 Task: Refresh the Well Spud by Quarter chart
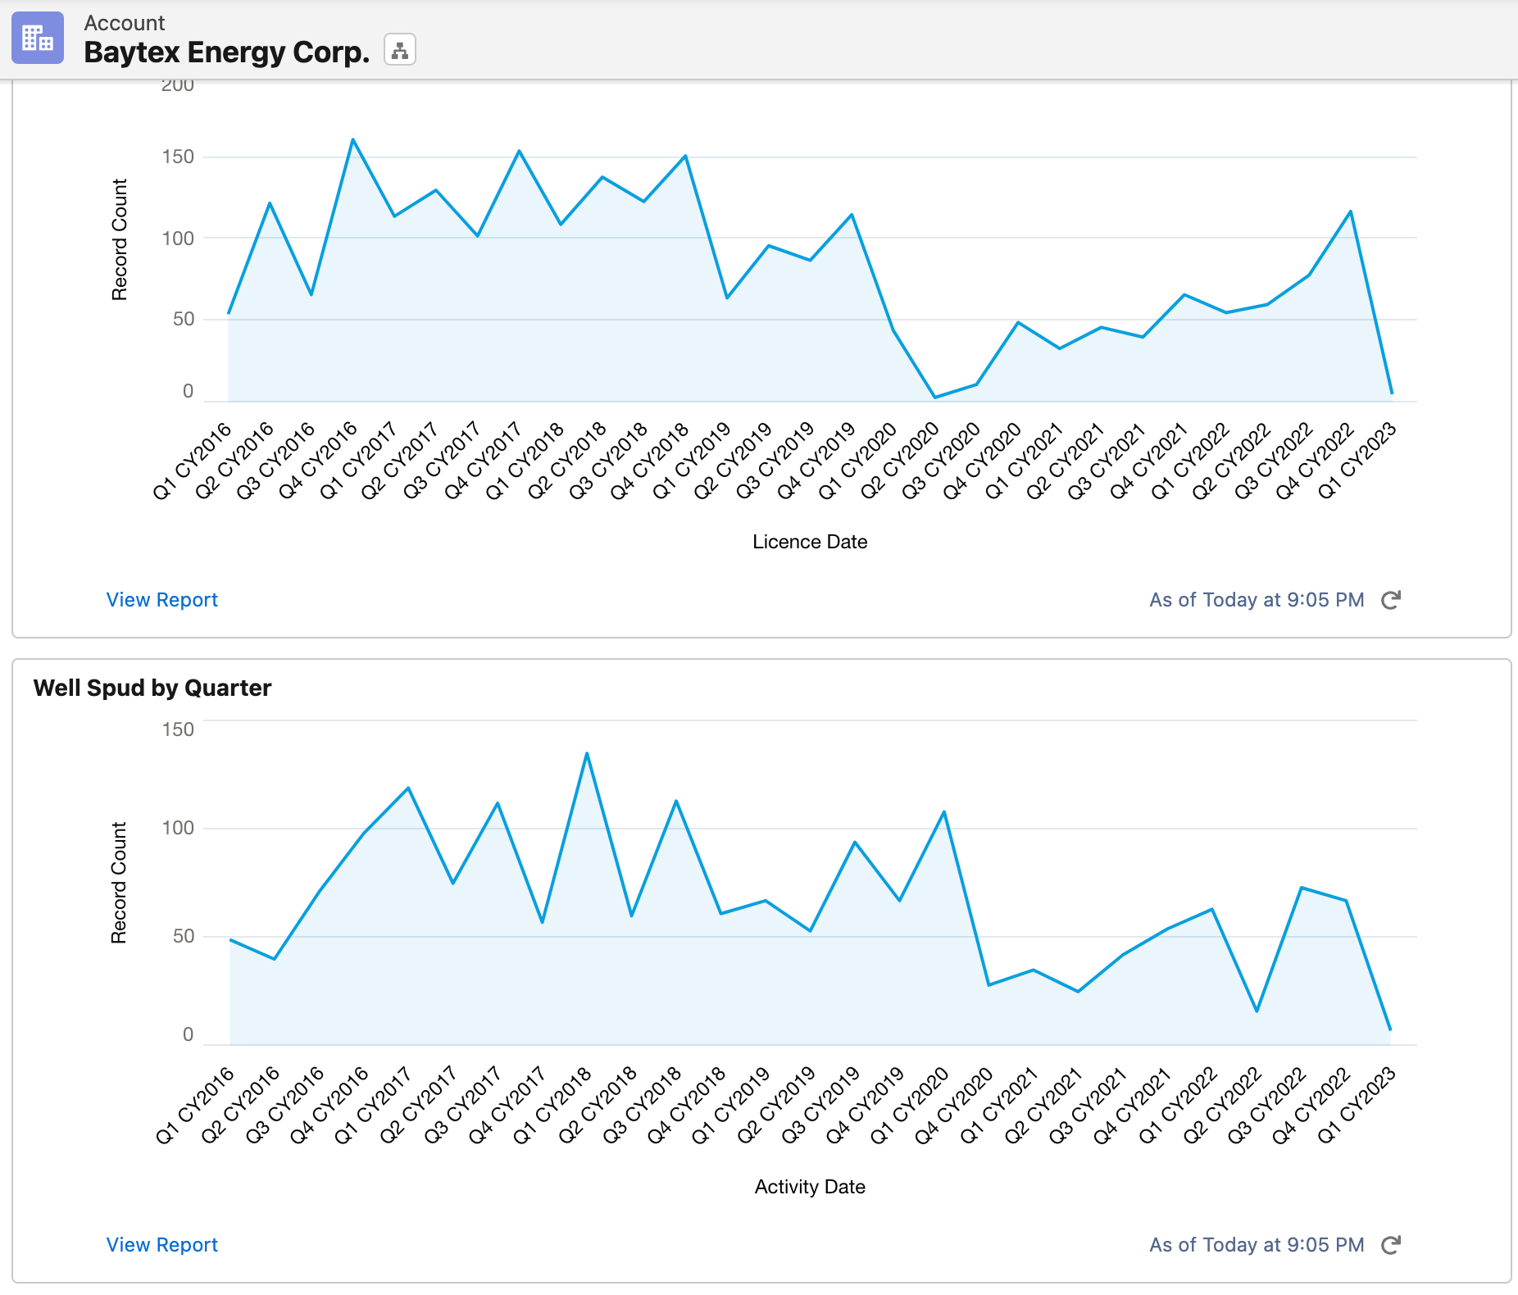pos(1391,1244)
